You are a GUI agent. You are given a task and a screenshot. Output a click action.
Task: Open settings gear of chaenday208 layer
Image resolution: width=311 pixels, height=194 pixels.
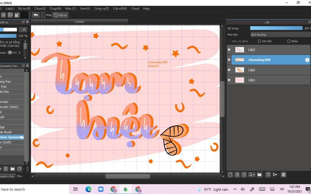[x=307, y=60]
